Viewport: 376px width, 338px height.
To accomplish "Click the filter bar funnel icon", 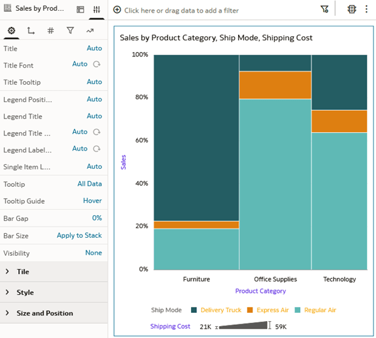I will coord(324,9).
